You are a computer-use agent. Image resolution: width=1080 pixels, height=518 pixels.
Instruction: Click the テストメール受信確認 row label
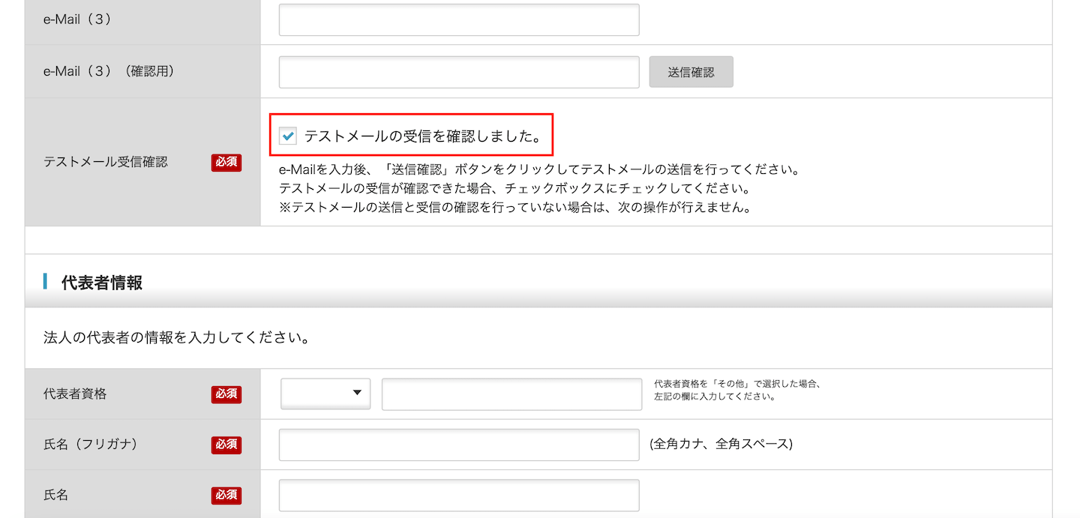pos(106,162)
